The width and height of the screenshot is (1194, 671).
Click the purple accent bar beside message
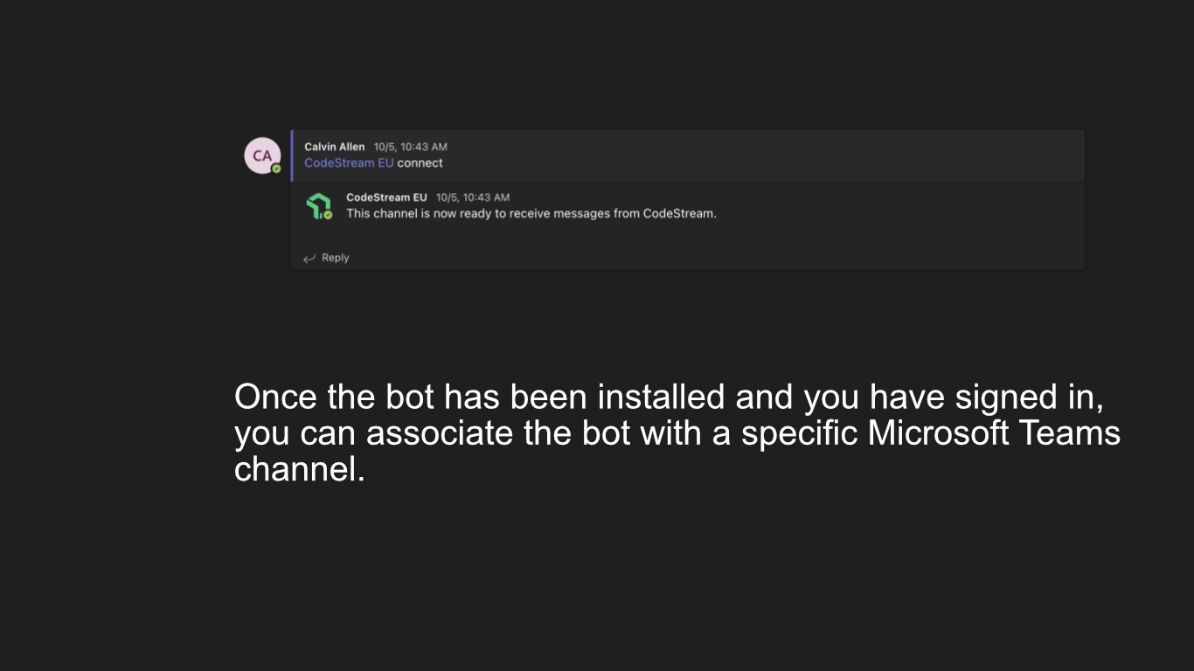[x=292, y=156]
